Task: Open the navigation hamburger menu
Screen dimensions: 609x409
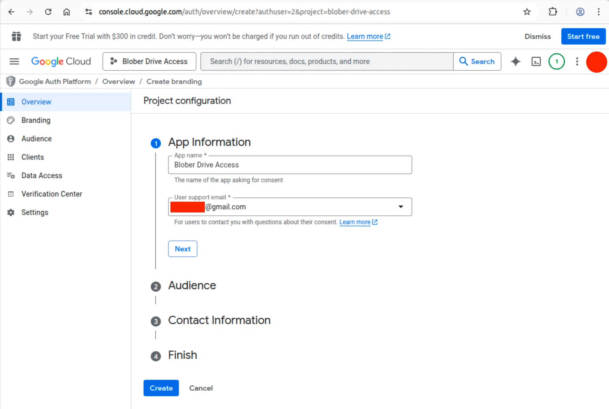Action: 14,61
